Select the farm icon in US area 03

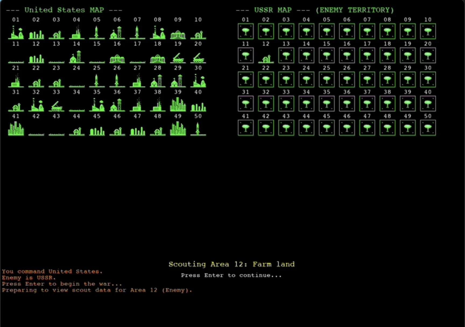pos(57,35)
